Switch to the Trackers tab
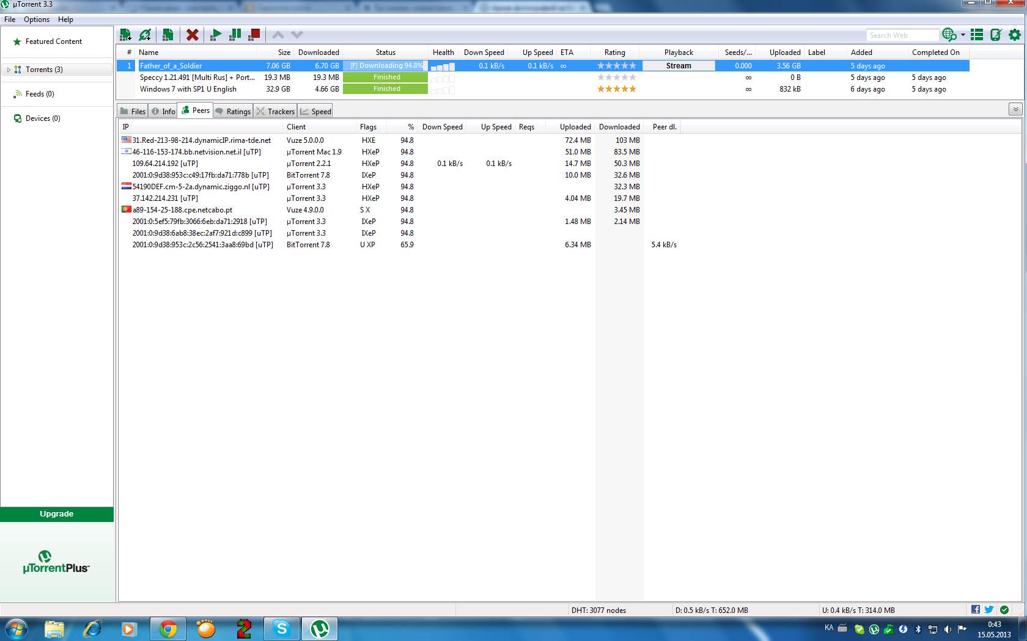This screenshot has height=641, width=1027. [x=275, y=111]
